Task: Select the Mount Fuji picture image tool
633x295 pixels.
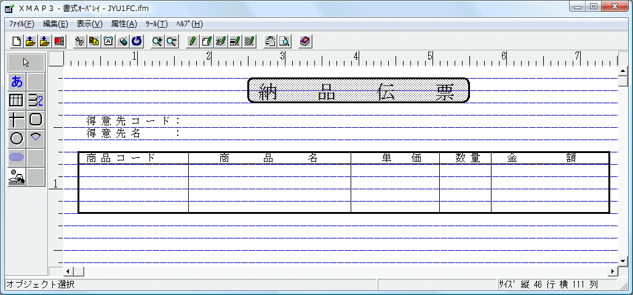Action: click(17, 177)
